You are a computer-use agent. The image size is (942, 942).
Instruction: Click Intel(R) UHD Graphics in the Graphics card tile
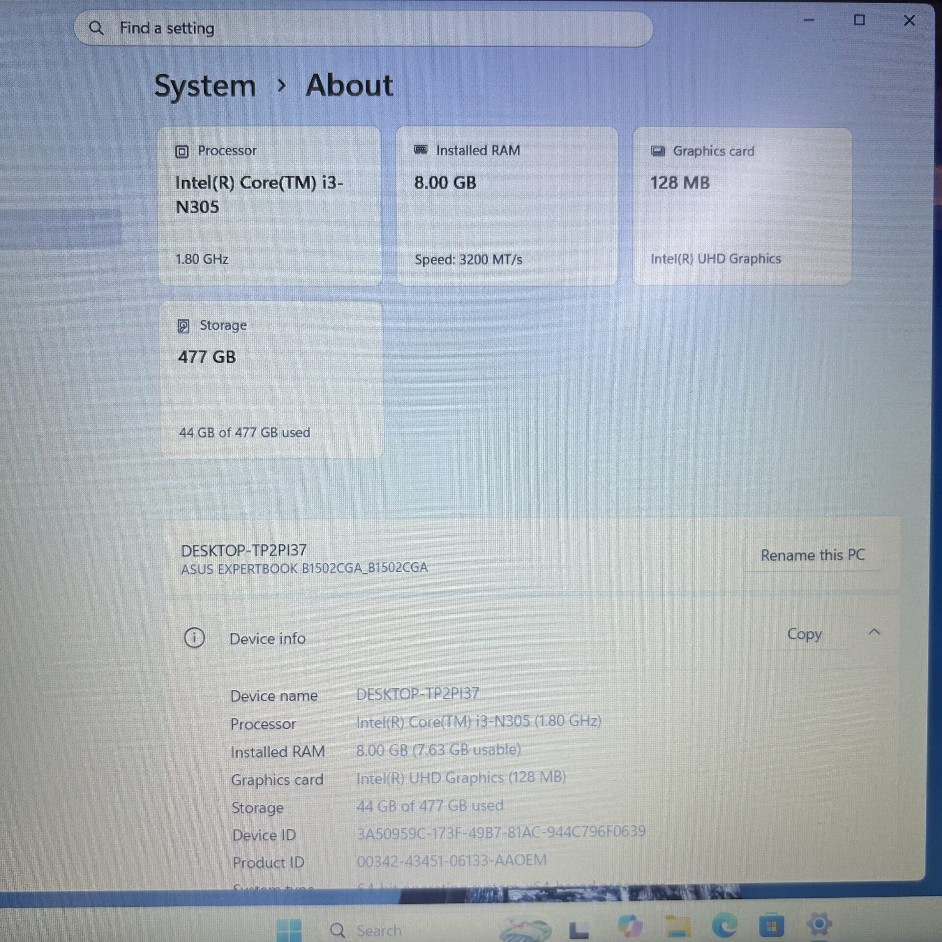coord(715,259)
